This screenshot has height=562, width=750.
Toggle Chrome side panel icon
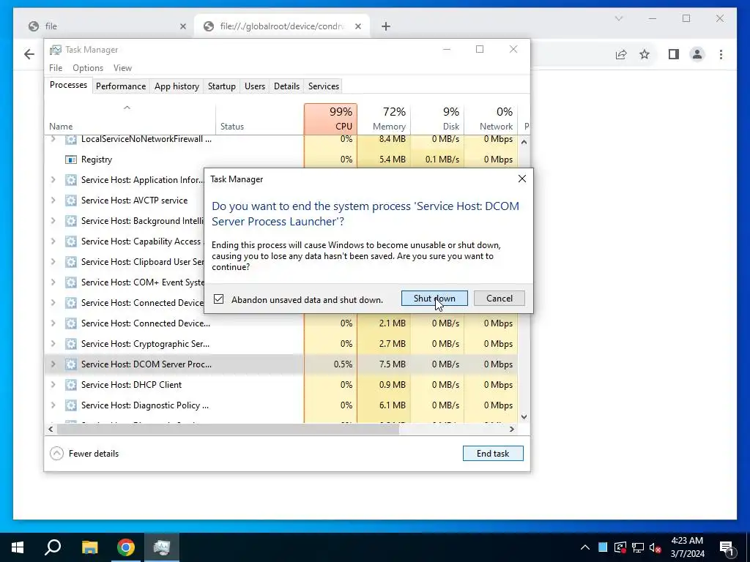(674, 54)
